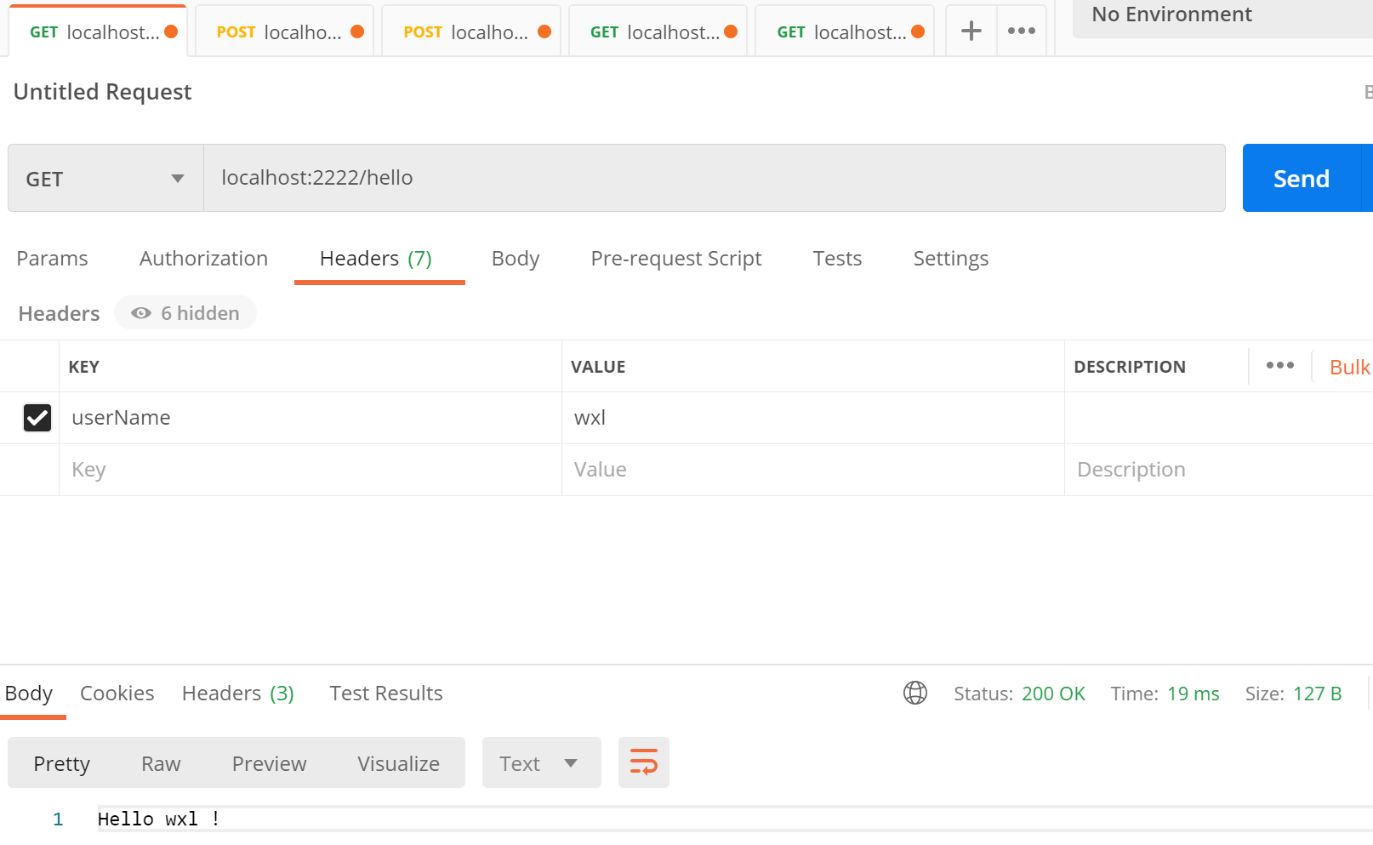Open the Params tab
Image resolution: width=1373 pixels, height=845 pixels.
point(52,258)
